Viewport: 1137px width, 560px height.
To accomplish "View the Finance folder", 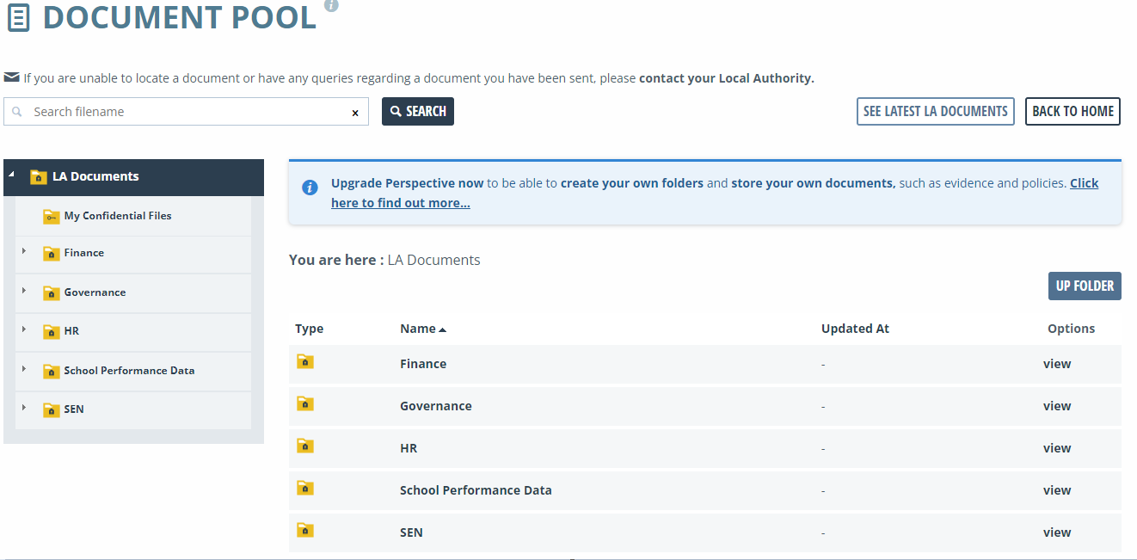I will 1057,364.
